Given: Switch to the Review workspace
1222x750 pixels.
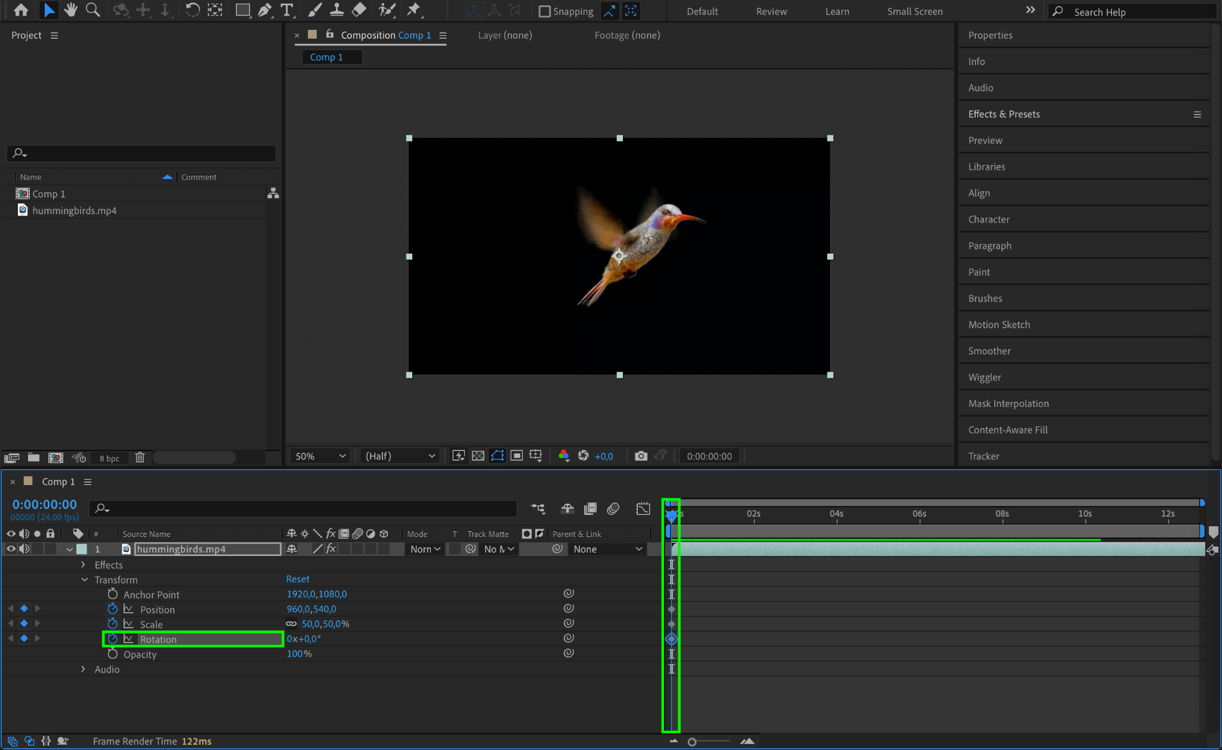Looking at the screenshot, I should [771, 11].
